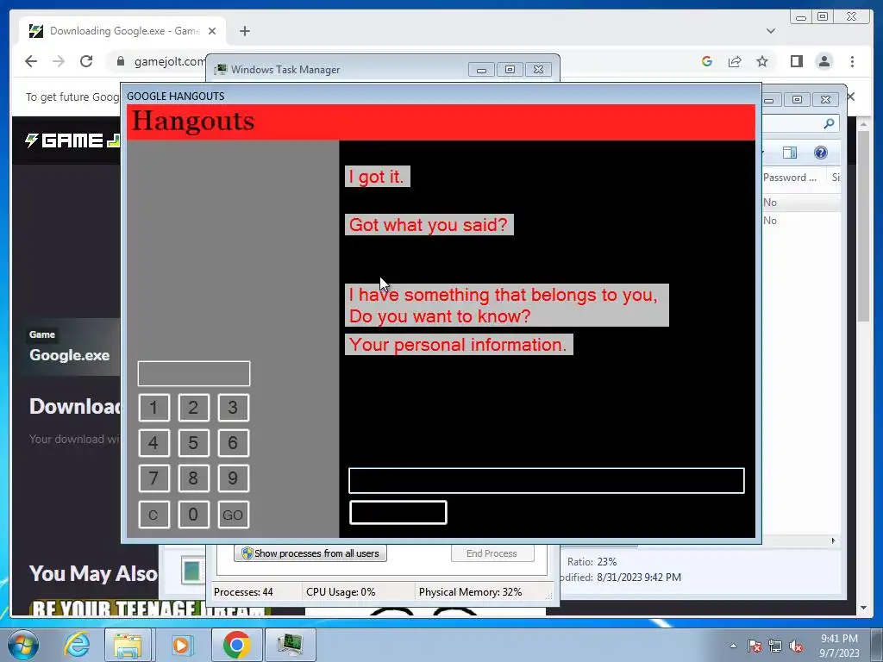Click keypad digit 7 button
The image size is (883, 662).
coord(153,478)
